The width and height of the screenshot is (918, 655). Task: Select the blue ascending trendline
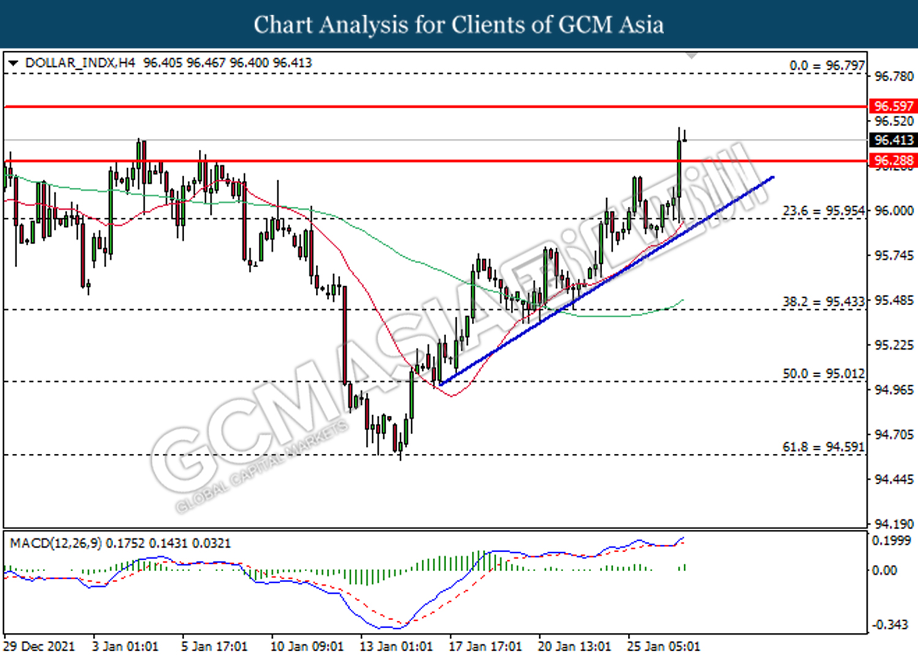coord(606,280)
